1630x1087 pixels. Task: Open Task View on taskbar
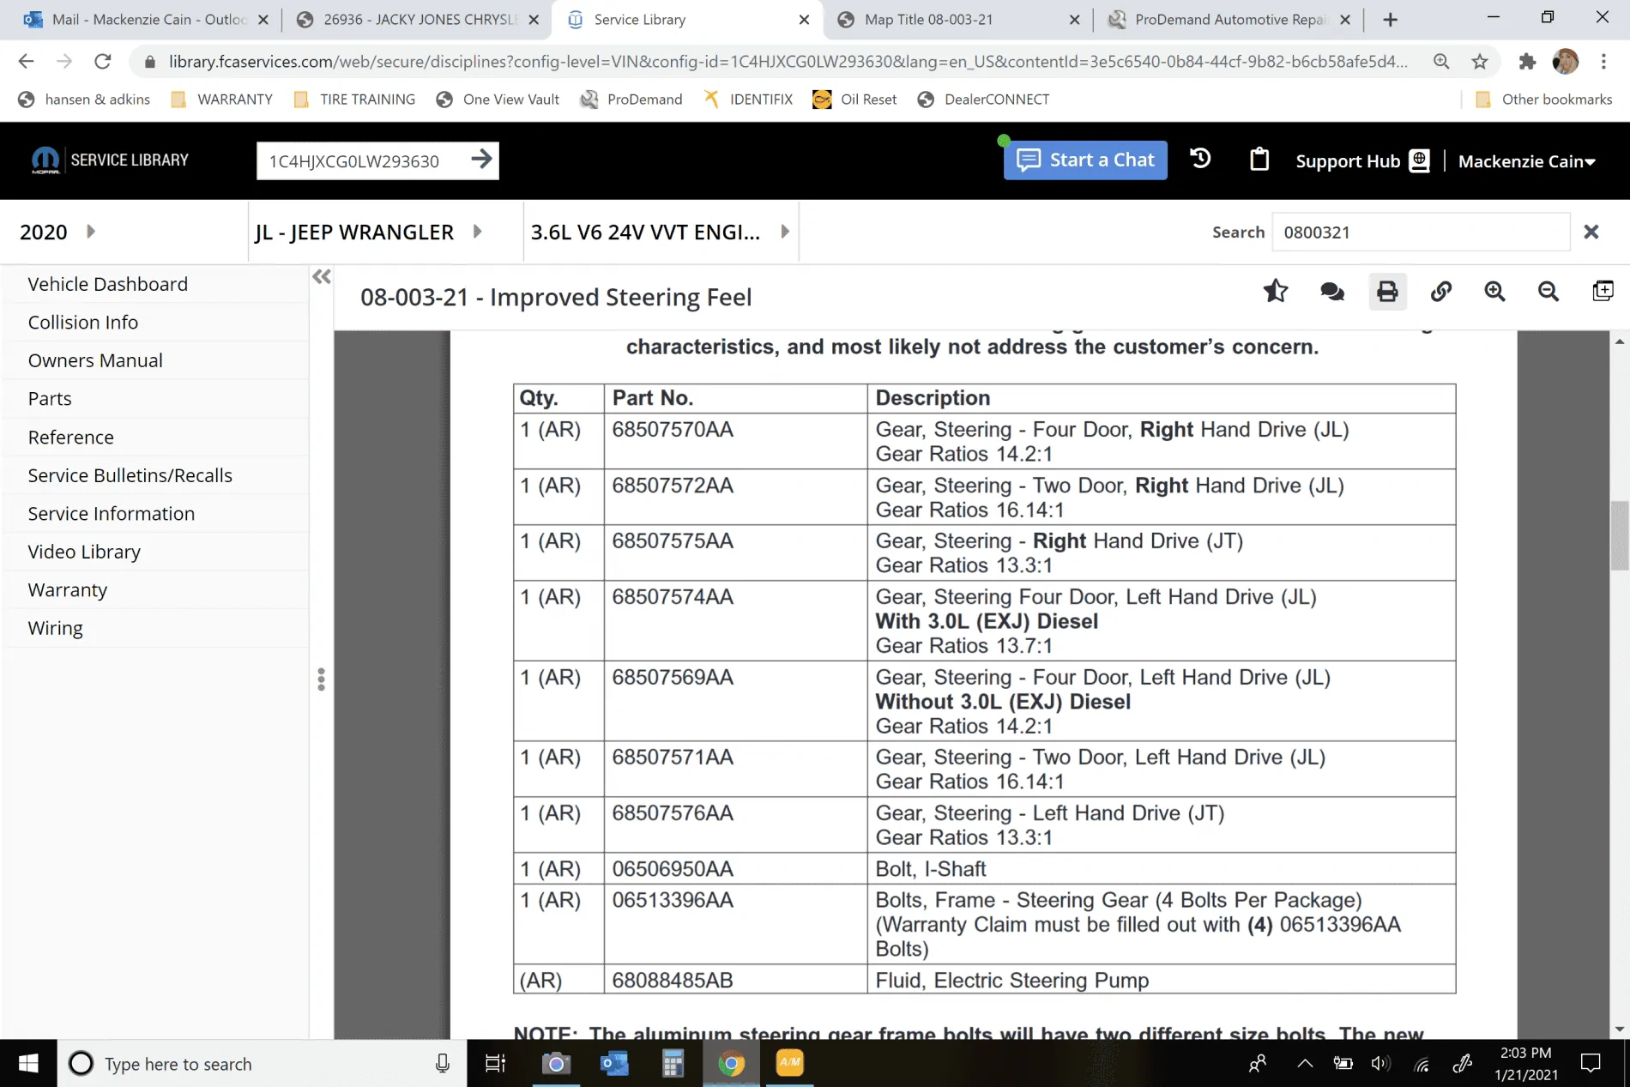coord(495,1064)
